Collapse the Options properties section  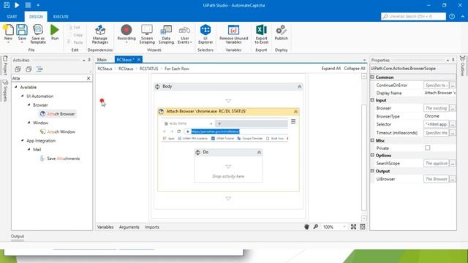(x=372, y=155)
